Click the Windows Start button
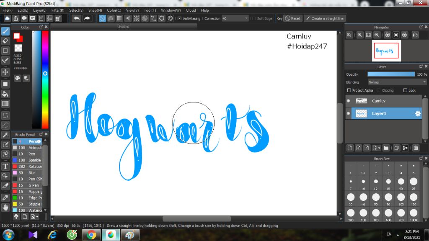429x241 pixels. click(8, 235)
